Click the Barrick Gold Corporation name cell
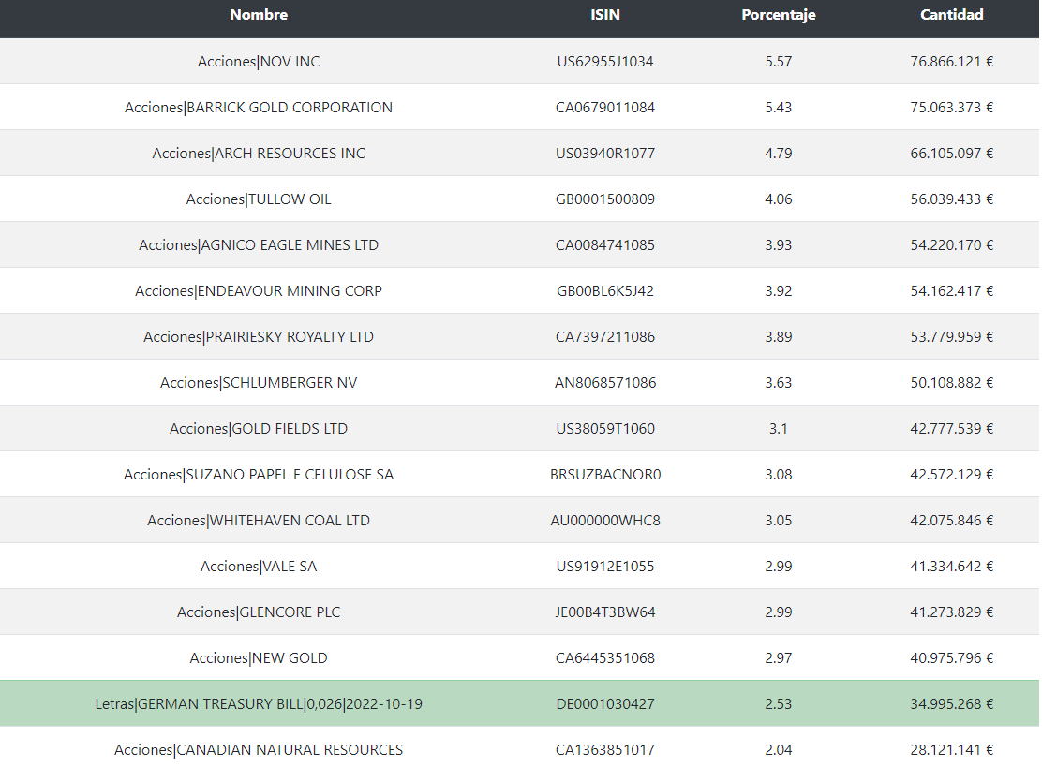Image resolution: width=1042 pixels, height=767 pixels. (x=259, y=108)
